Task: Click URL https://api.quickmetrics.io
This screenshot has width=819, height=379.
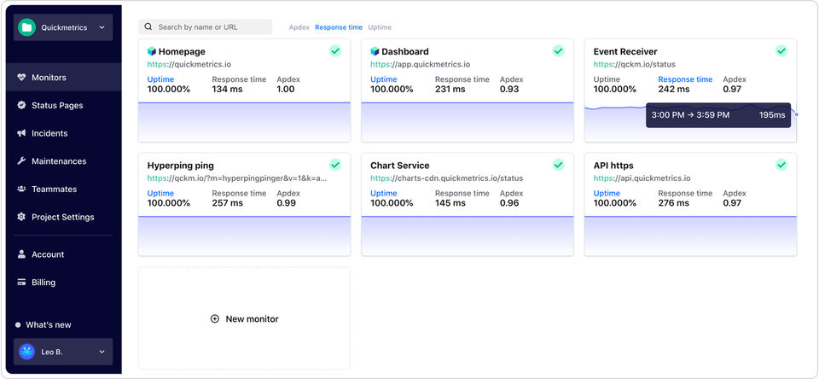Action: (642, 178)
